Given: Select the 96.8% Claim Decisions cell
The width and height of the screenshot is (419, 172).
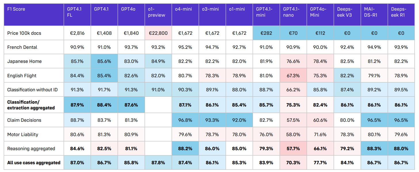Looking at the screenshot, I should [x=185, y=120].
